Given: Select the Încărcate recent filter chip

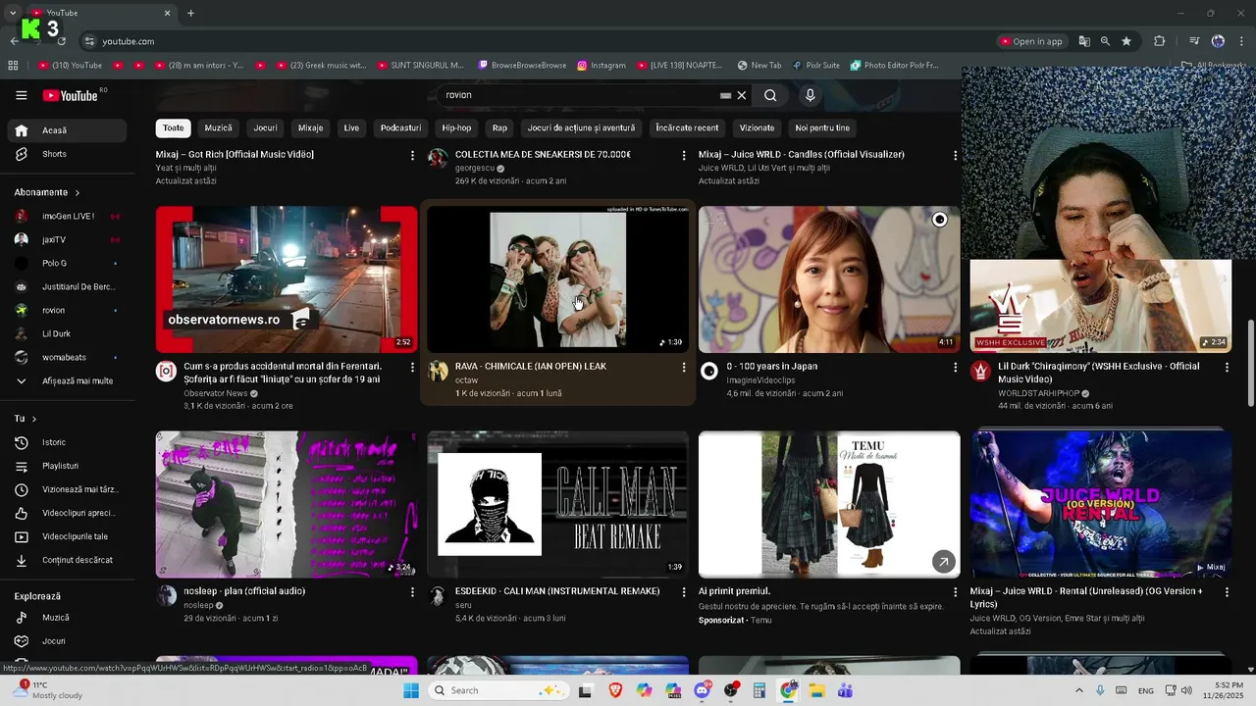Looking at the screenshot, I should point(687,128).
